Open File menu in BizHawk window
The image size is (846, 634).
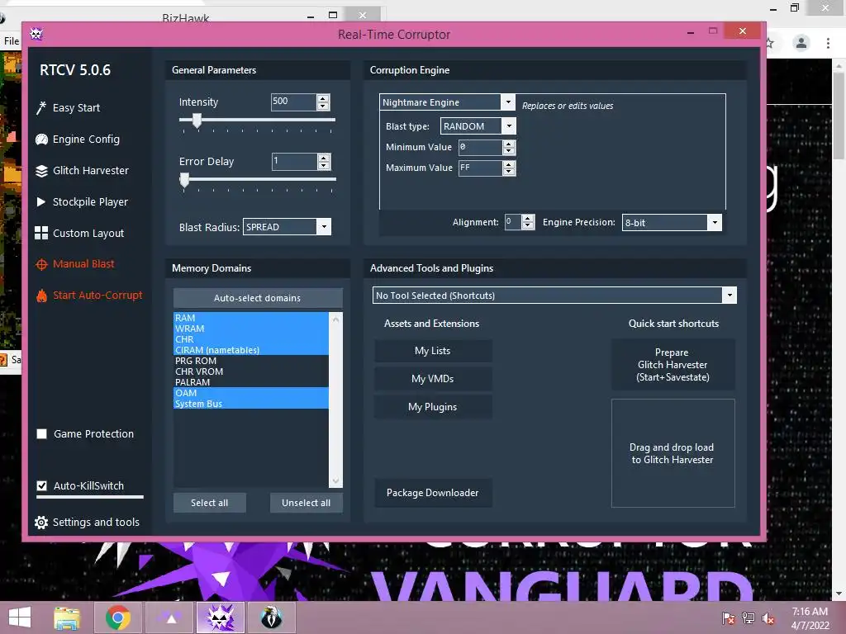pos(12,41)
